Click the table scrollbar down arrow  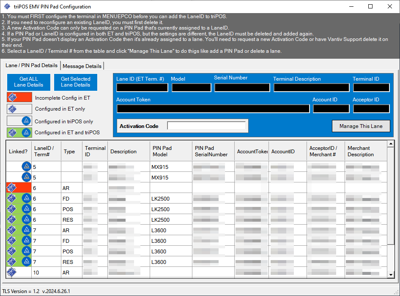tap(391, 274)
